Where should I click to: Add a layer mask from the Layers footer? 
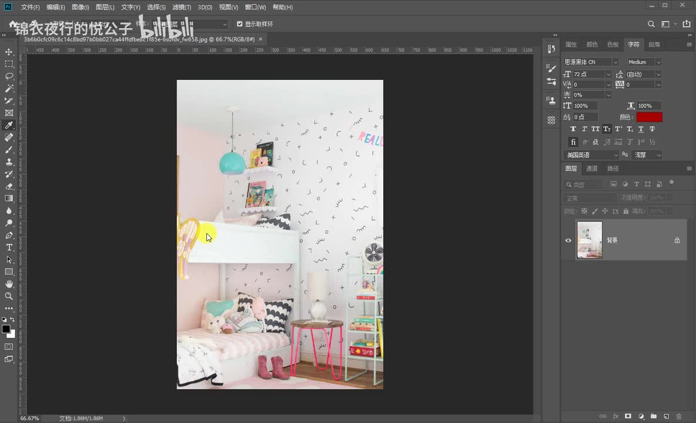628,417
